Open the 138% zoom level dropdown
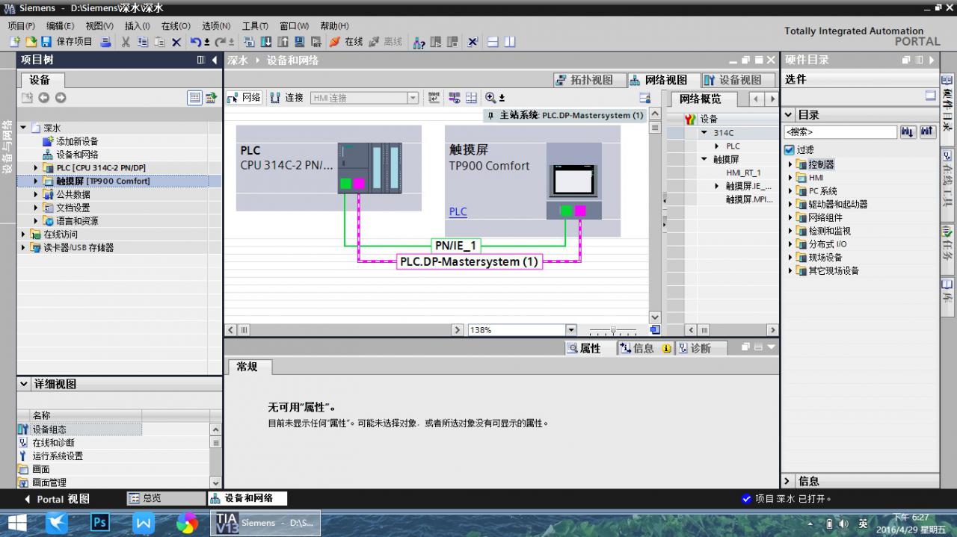Screen dimensions: 957x537 click(x=571, y=329)
